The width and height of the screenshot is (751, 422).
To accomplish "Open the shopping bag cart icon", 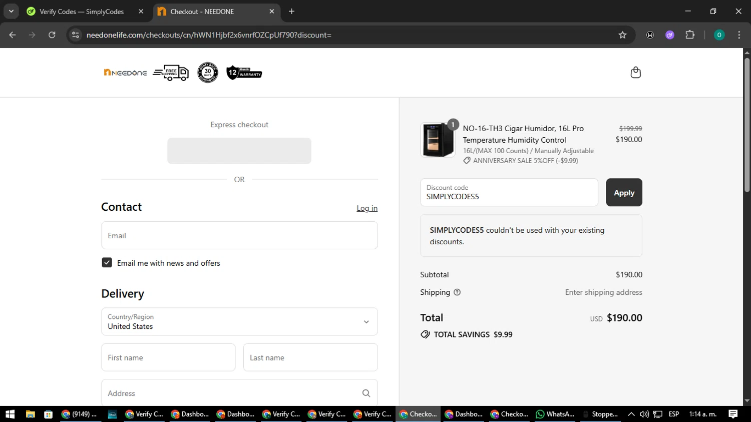I will coord(635,73).
